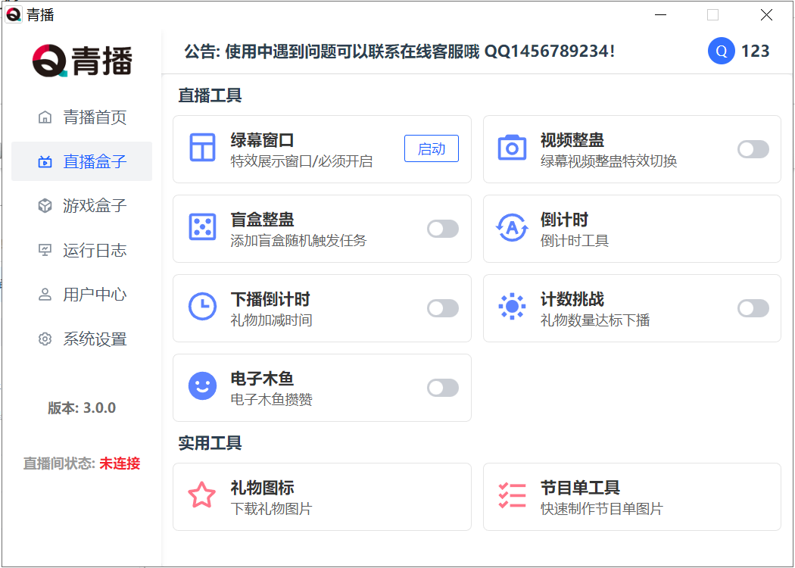Click the 节目单工具 checklist icon
This screenshot has width=795, height=568.
pos(512,495)
